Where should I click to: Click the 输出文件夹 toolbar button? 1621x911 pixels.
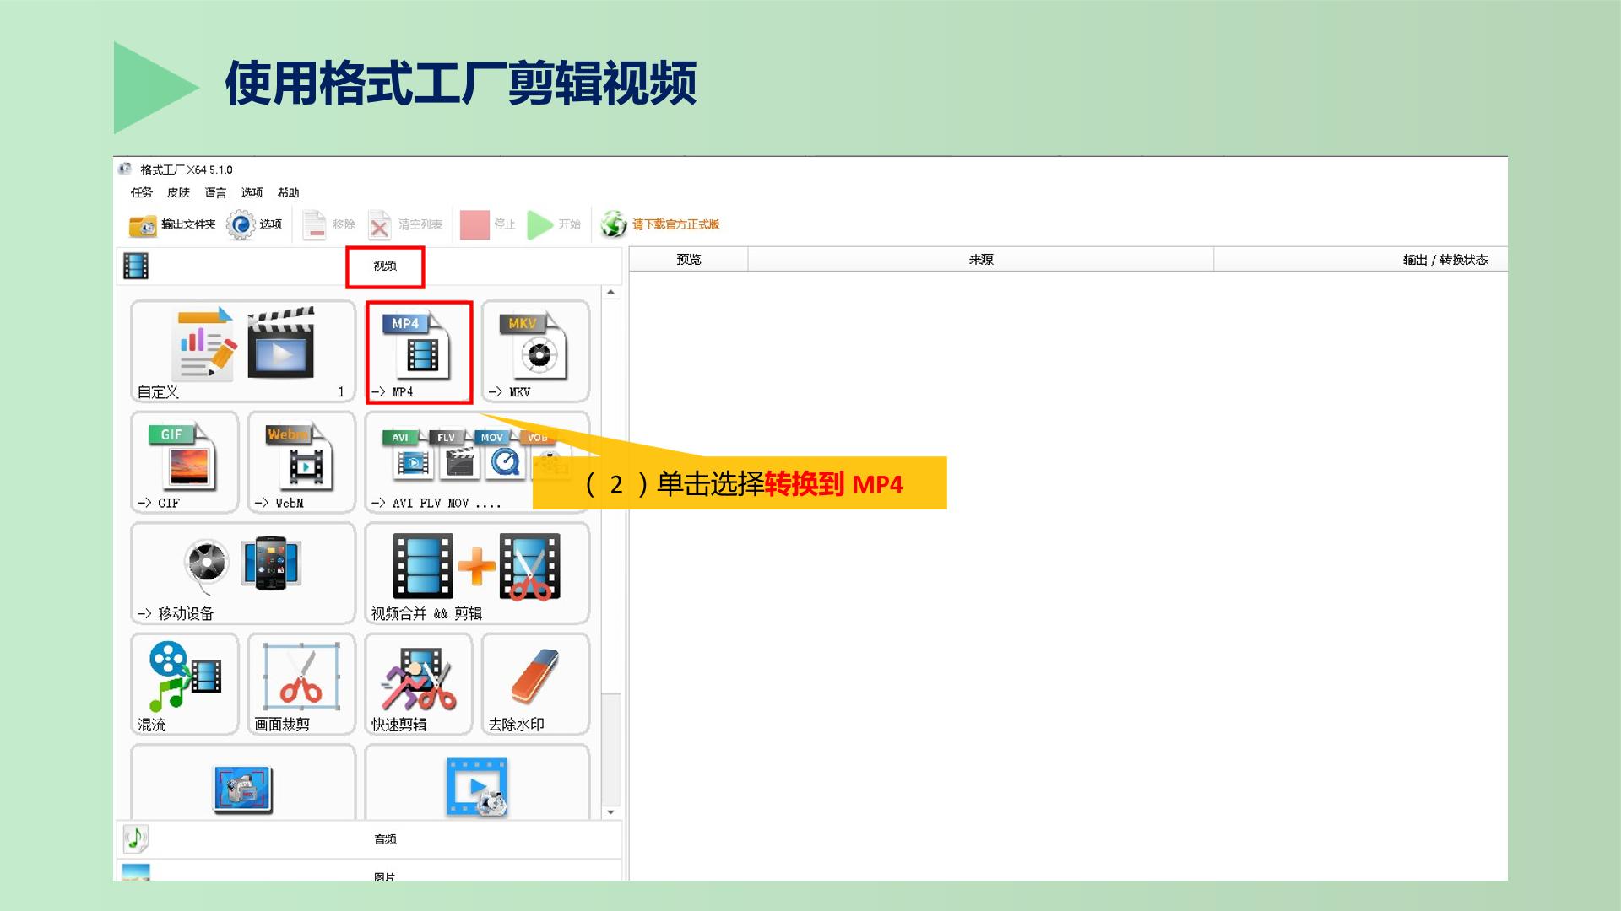(172, 224)
